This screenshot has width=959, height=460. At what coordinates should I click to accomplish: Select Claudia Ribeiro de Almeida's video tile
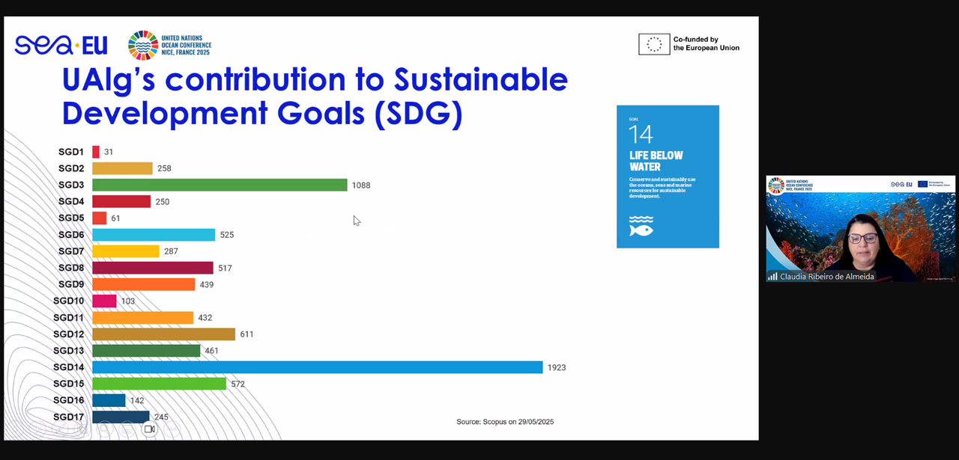point(860,224)
